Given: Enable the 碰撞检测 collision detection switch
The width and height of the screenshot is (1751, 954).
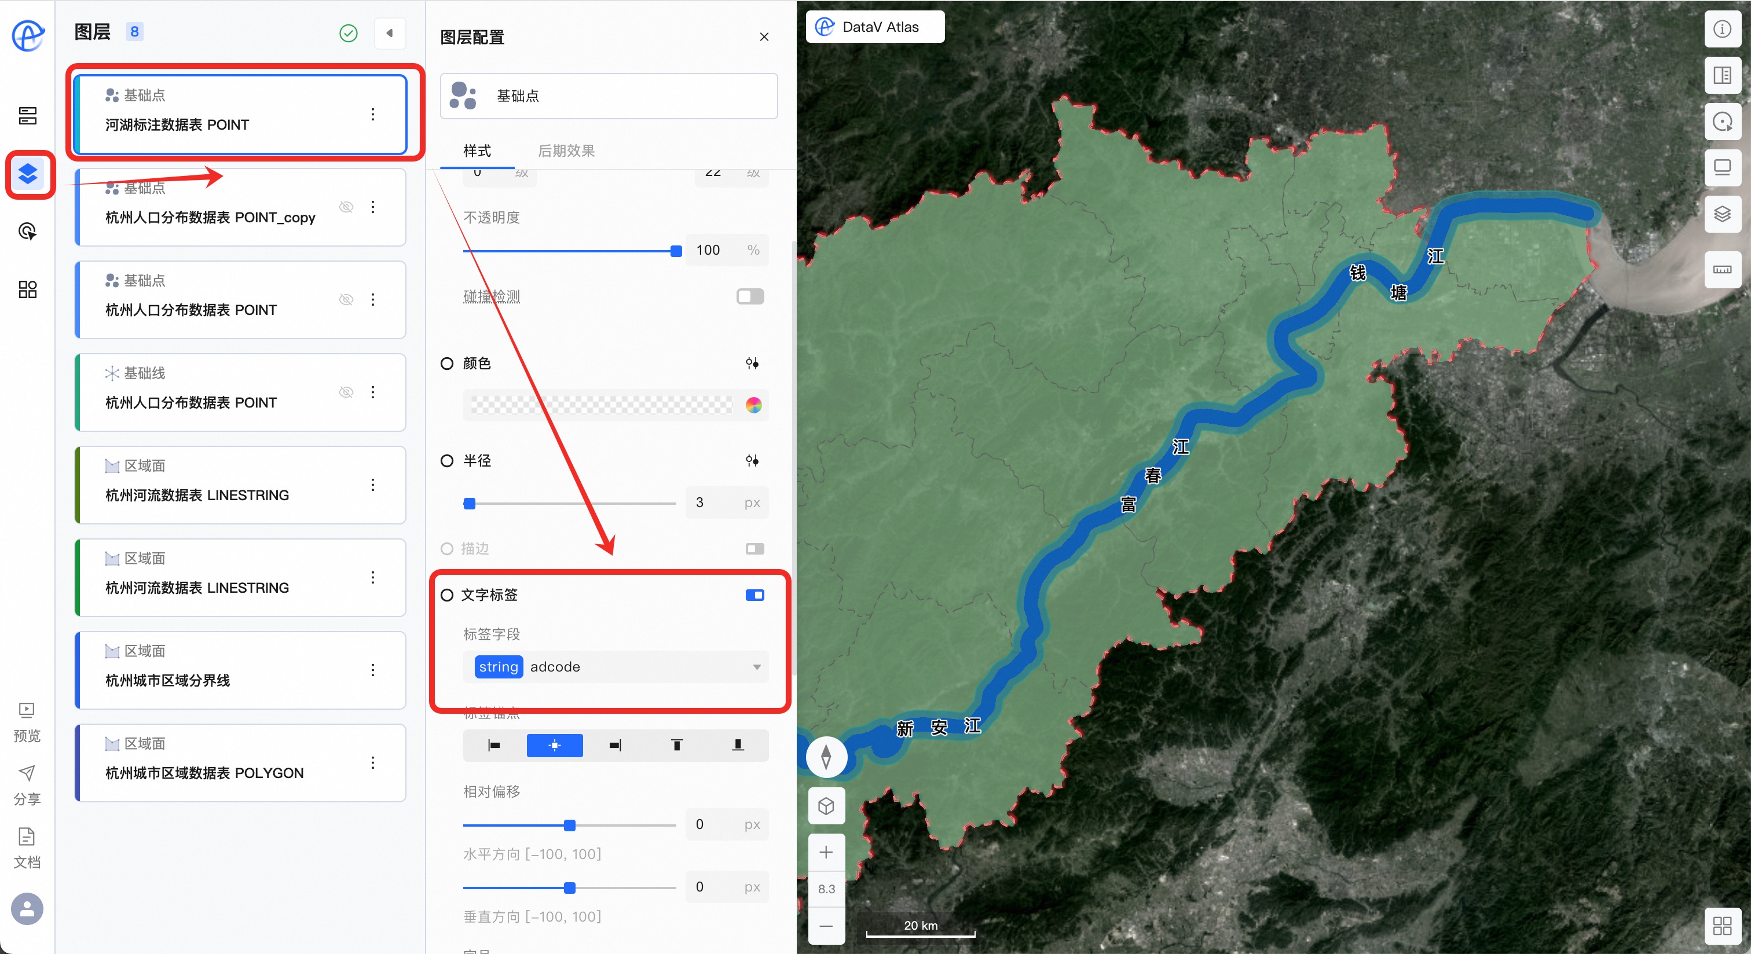Looking at the screenshot, I should [750, 297].
